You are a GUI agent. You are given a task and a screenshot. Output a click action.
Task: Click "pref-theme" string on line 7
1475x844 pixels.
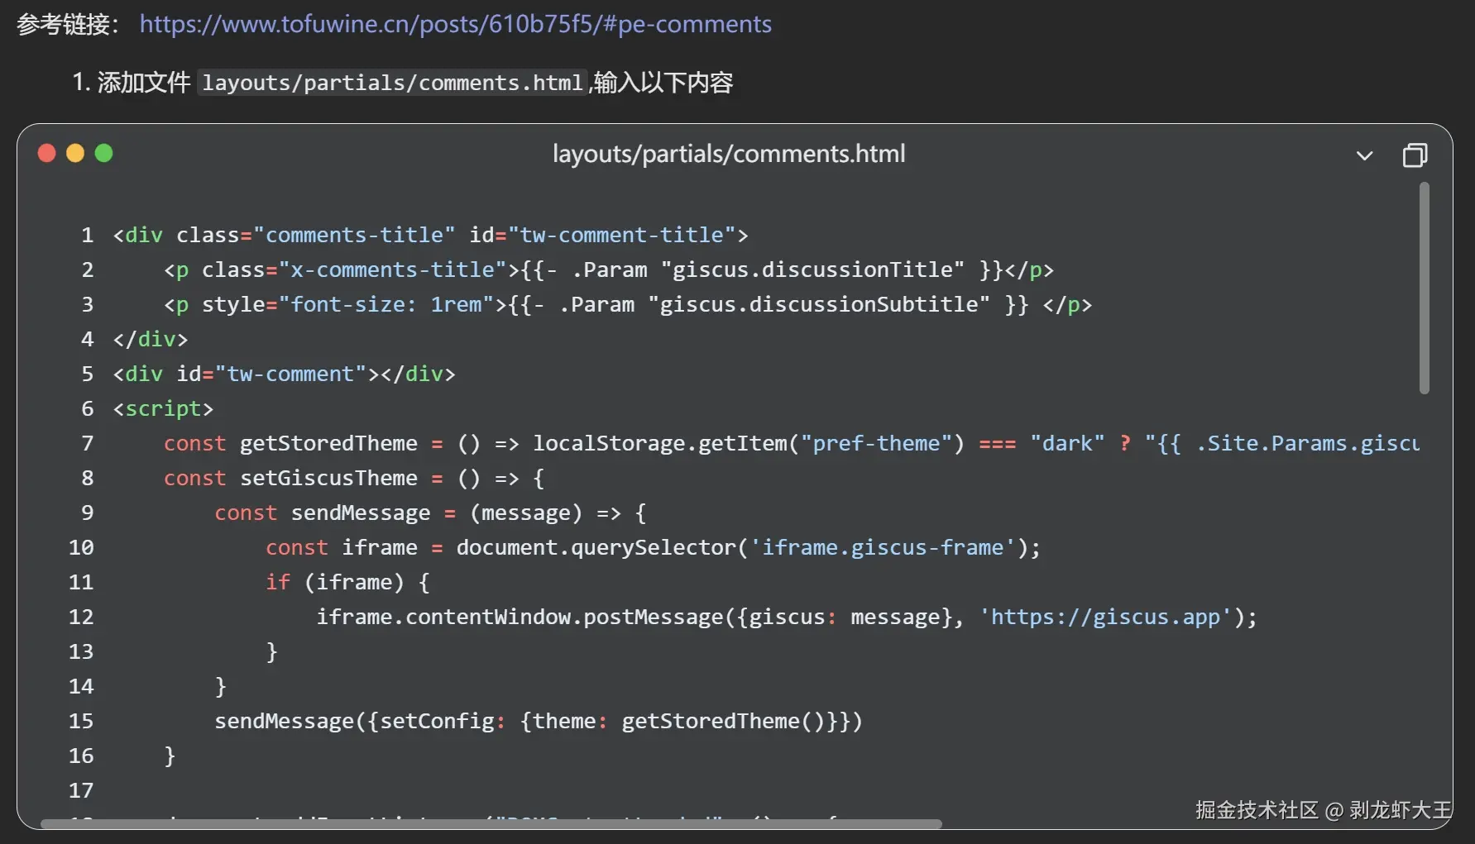coord(876,443)
